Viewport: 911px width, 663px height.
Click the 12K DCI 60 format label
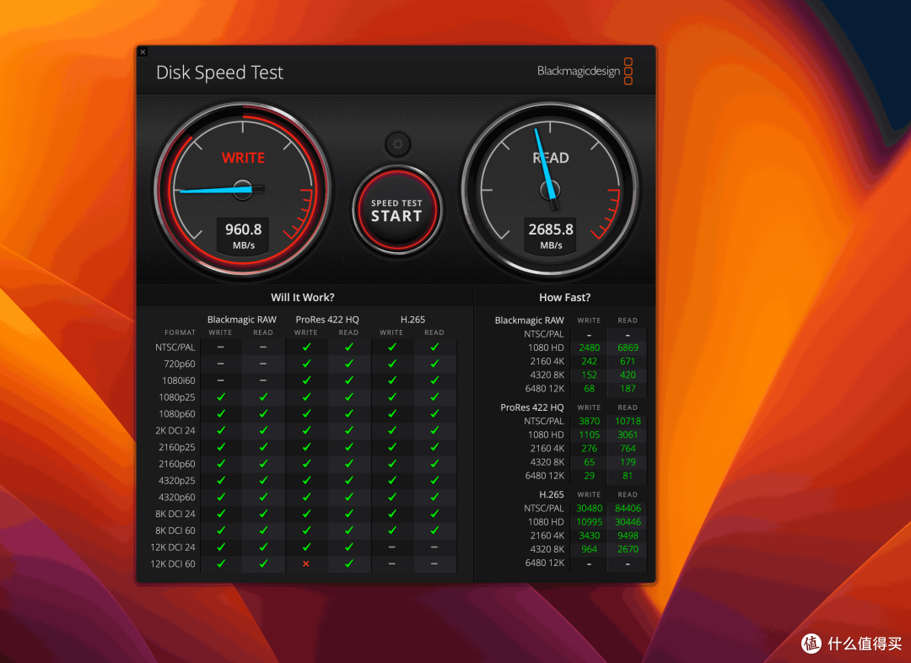click(x=173, y=563)
